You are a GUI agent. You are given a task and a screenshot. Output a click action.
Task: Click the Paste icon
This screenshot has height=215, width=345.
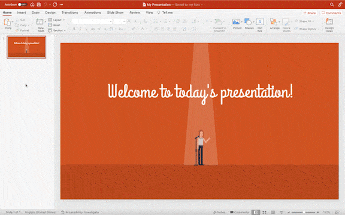(x=7, y=22)
